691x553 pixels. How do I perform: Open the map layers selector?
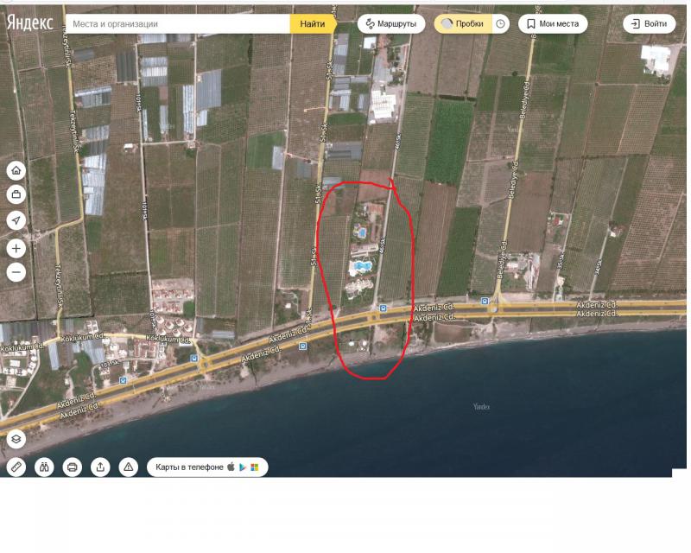point(16,439)
